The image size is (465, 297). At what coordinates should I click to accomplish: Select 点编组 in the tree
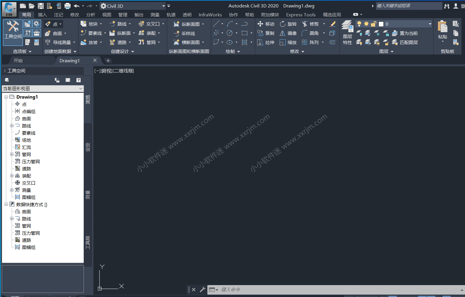coord(29,111)
